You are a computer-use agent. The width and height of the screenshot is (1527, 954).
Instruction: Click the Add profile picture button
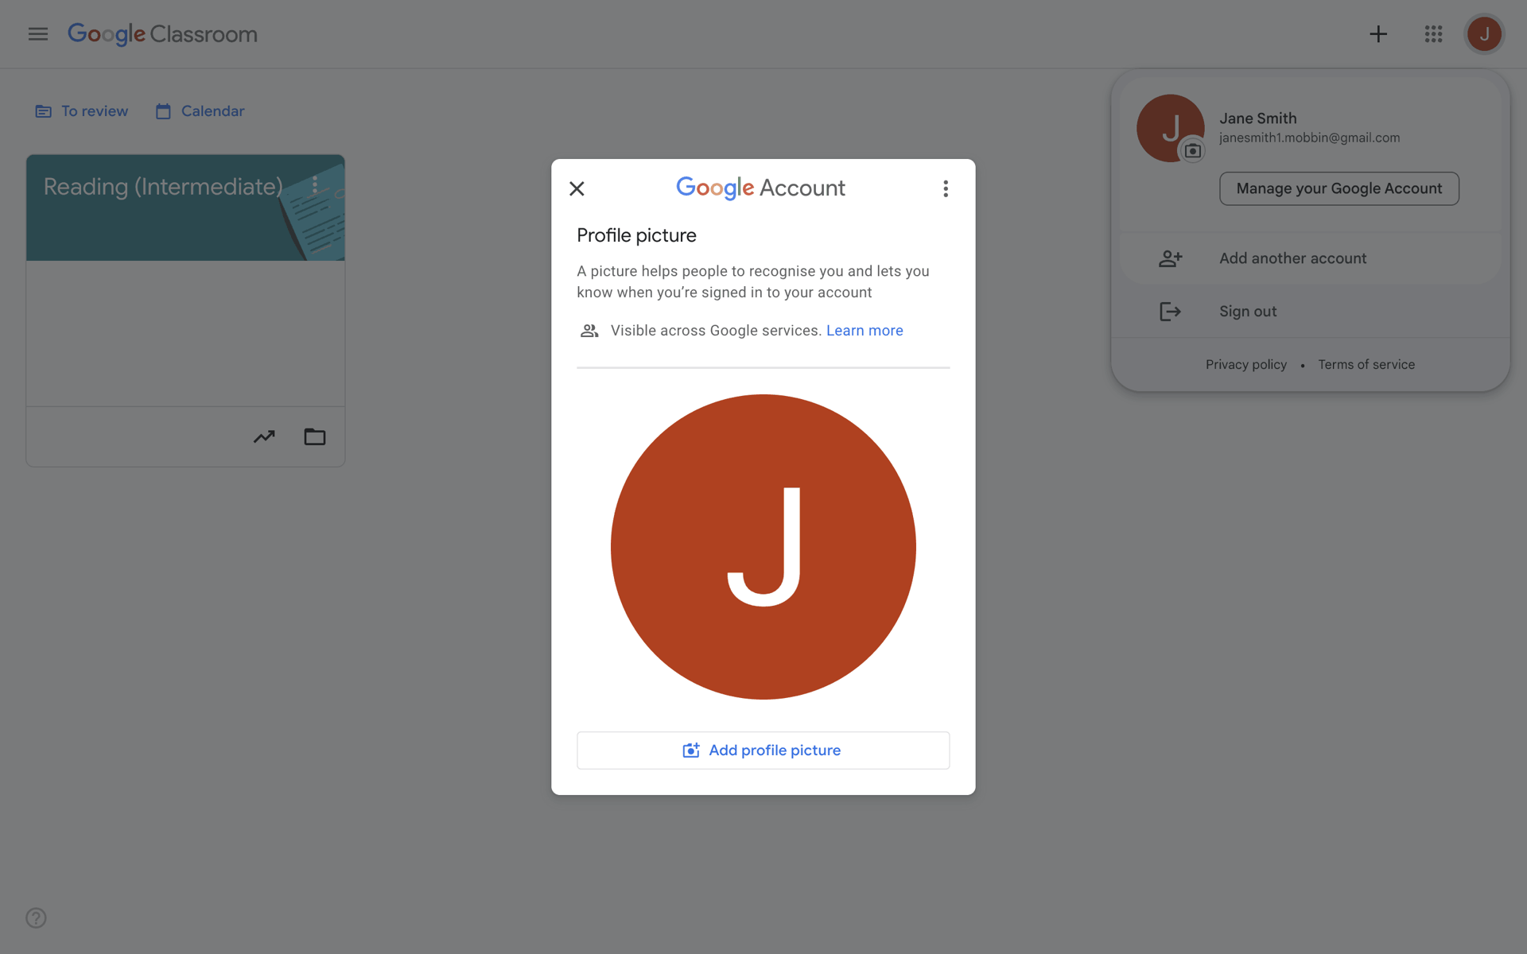point(763,750)
